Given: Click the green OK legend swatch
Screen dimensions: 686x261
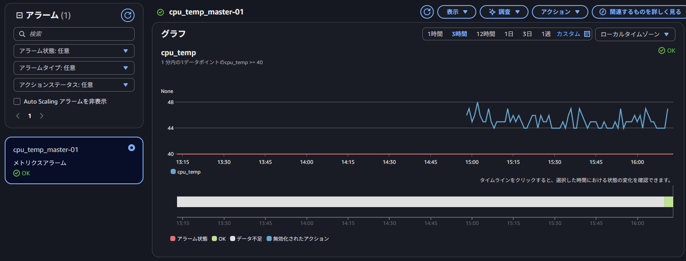Looking at the screenshot, I should point(214,239).
